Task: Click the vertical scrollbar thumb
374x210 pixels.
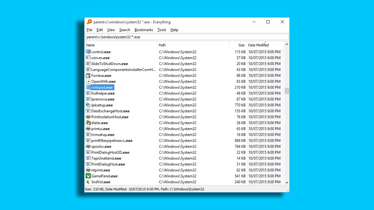Action: coord(287,91)
